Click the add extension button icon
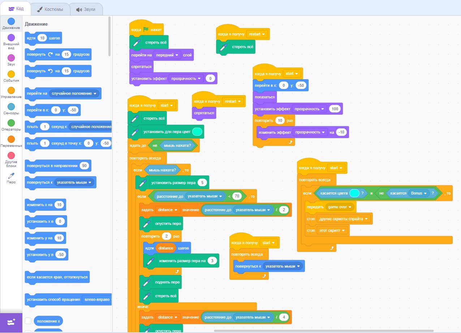Screen dimensions: 461x333 pyautogui.click(x=11, y=322)
